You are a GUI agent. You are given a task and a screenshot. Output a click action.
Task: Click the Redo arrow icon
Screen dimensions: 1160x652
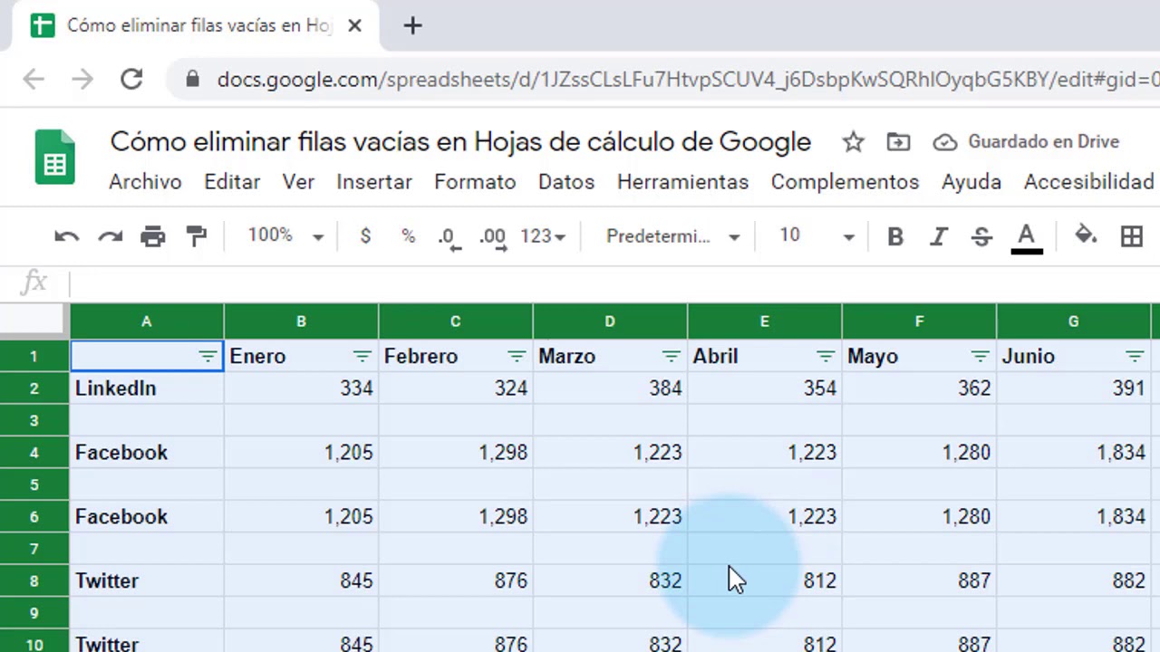coord(110,236)
